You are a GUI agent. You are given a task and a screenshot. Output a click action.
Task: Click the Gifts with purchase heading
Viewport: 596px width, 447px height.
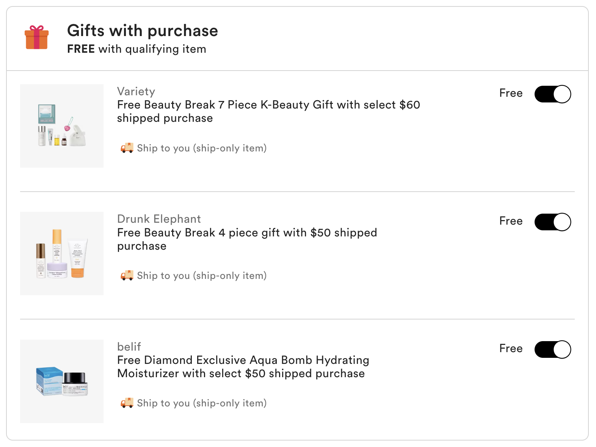[143, 31]
